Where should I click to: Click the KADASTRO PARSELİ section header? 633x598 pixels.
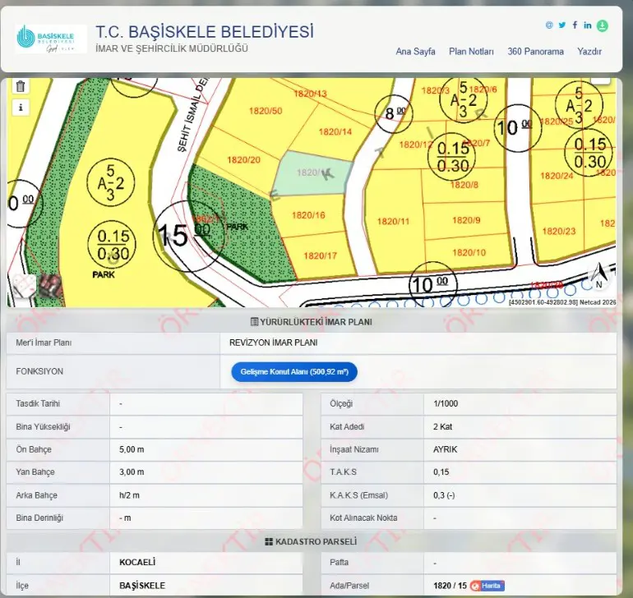[311, 541]
